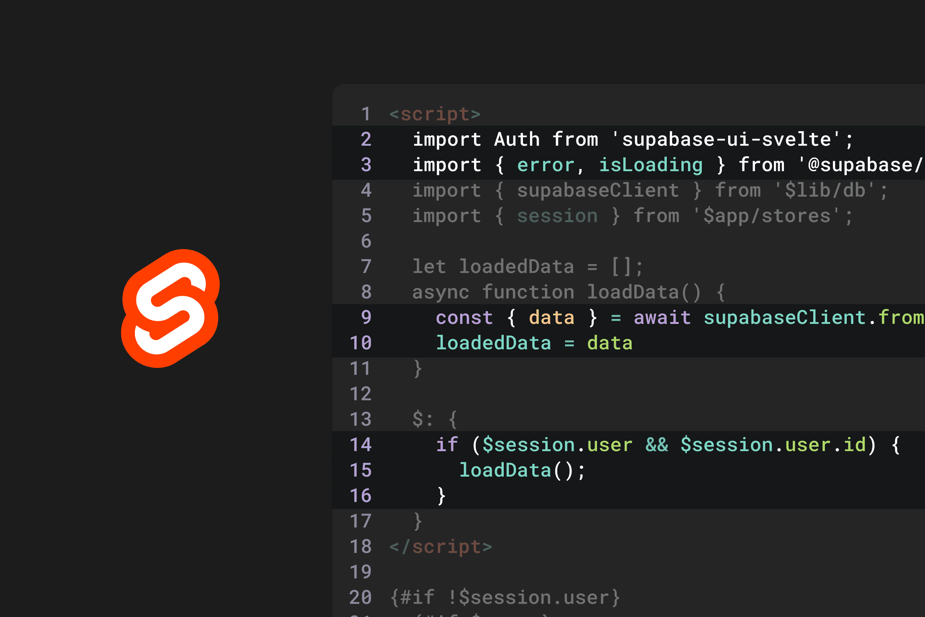Click loadData() call on line 15
The image size is (925, 617).
(x=516, y=470)
